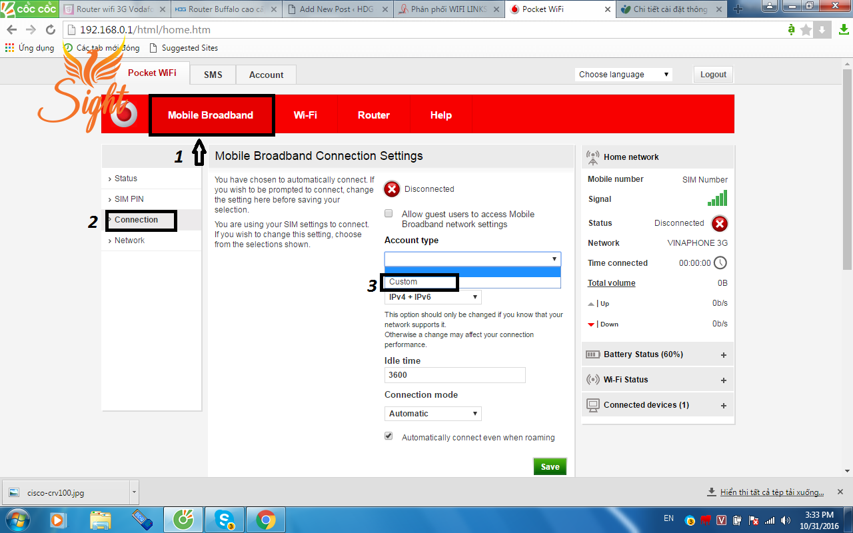853x533 pixels.
Task: Click the Wi-Fi Status signal icon
Action: click(x=592, y=379)
